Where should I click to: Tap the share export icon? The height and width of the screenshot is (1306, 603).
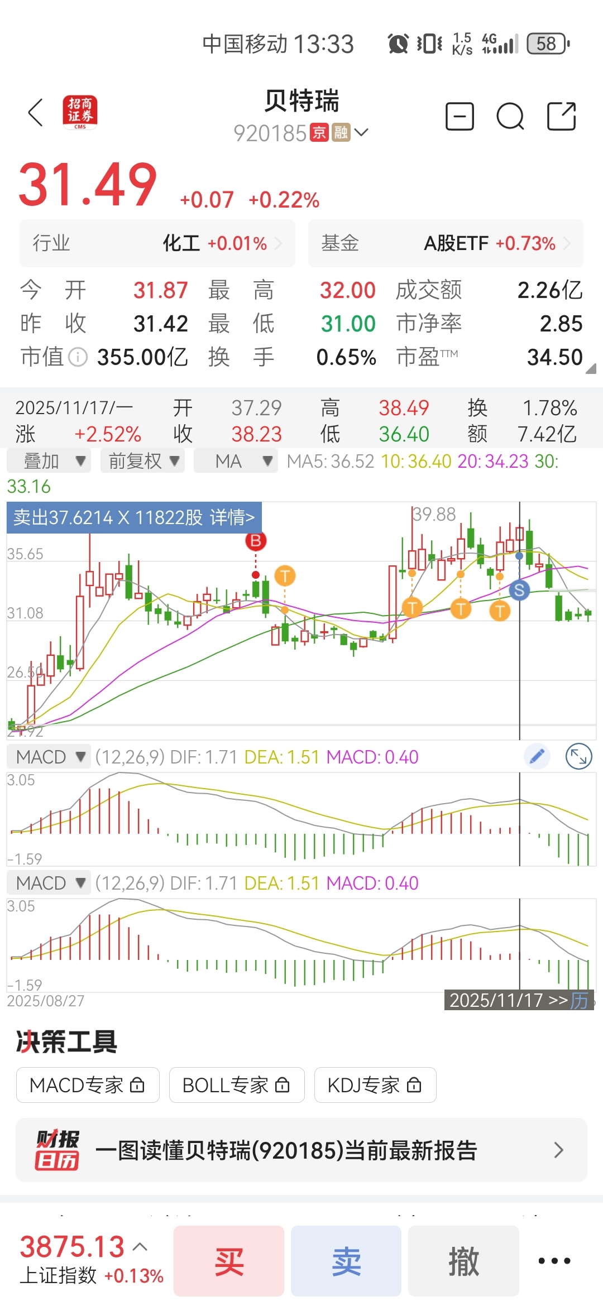point(561,116)
